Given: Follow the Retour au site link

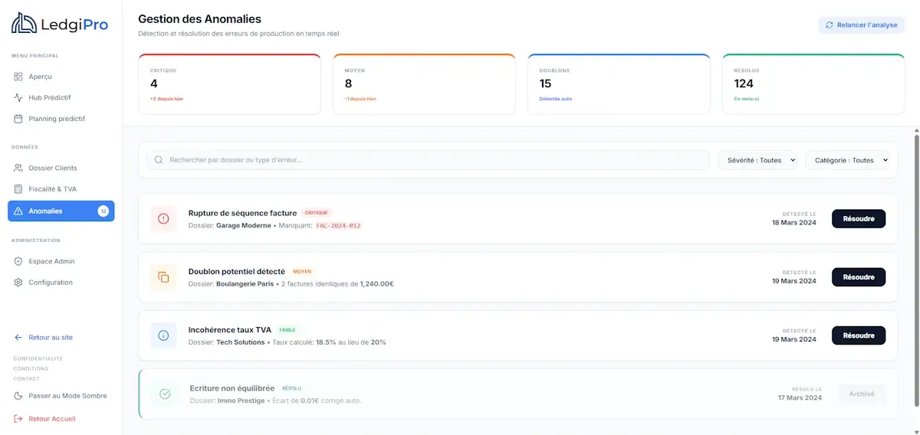Looking at the screenshot, I should tap(51, 338).
